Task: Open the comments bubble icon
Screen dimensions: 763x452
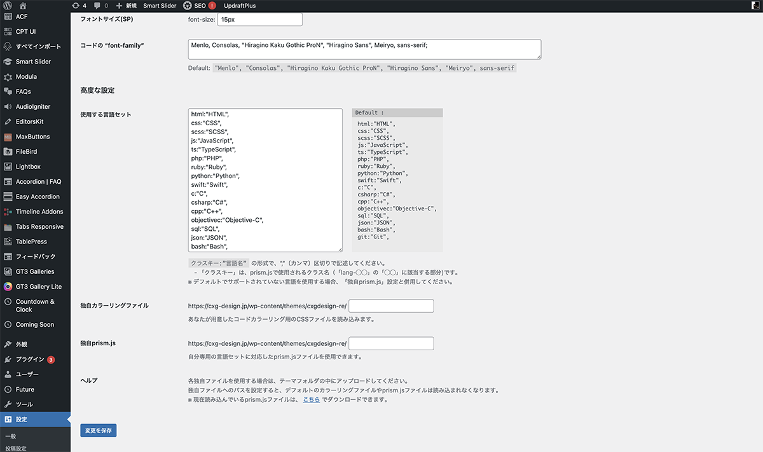Action: tap(100, 6)
